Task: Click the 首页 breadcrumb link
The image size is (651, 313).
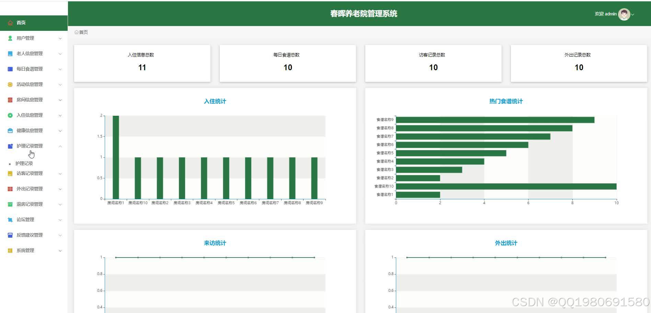Action: [83, 32]
